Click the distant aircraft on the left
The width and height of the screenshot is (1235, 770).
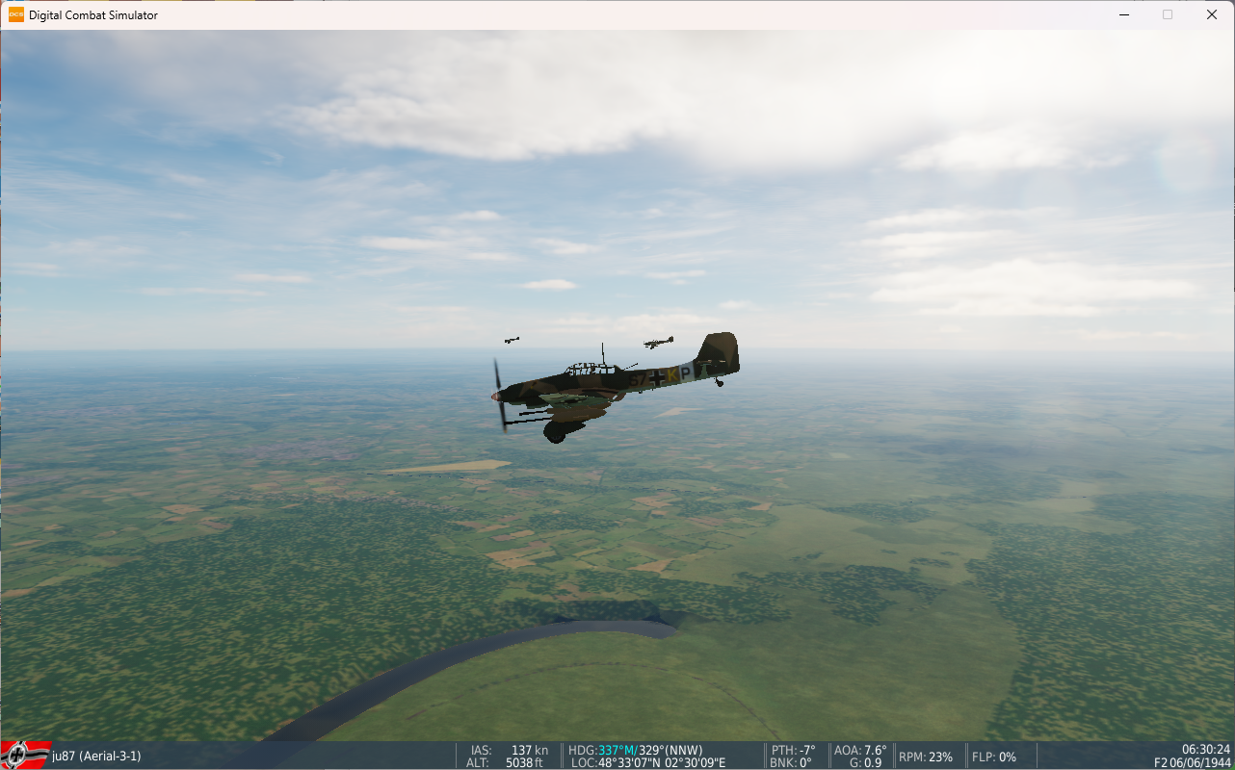tap(512, 340)
